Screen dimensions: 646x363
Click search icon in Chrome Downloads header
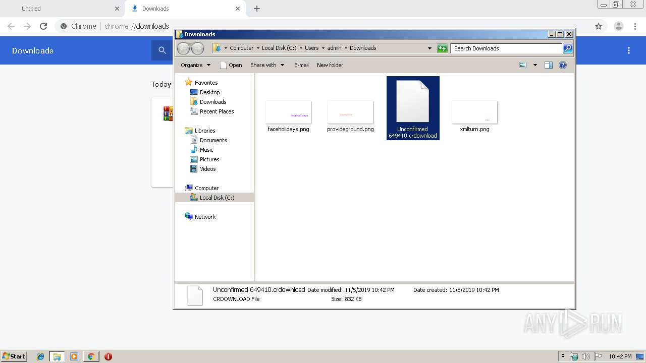(162, 50)
